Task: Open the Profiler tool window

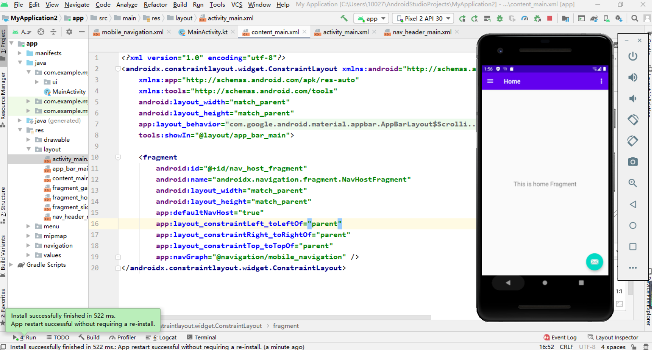Action: click(x=122, y=337)
